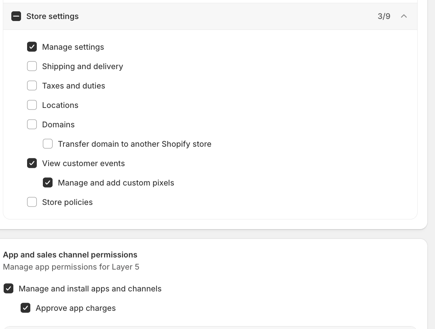Enable Transfer domain to another Shopify store
The height and width of the screenshot is (329, 435).
tap(48, 143)
